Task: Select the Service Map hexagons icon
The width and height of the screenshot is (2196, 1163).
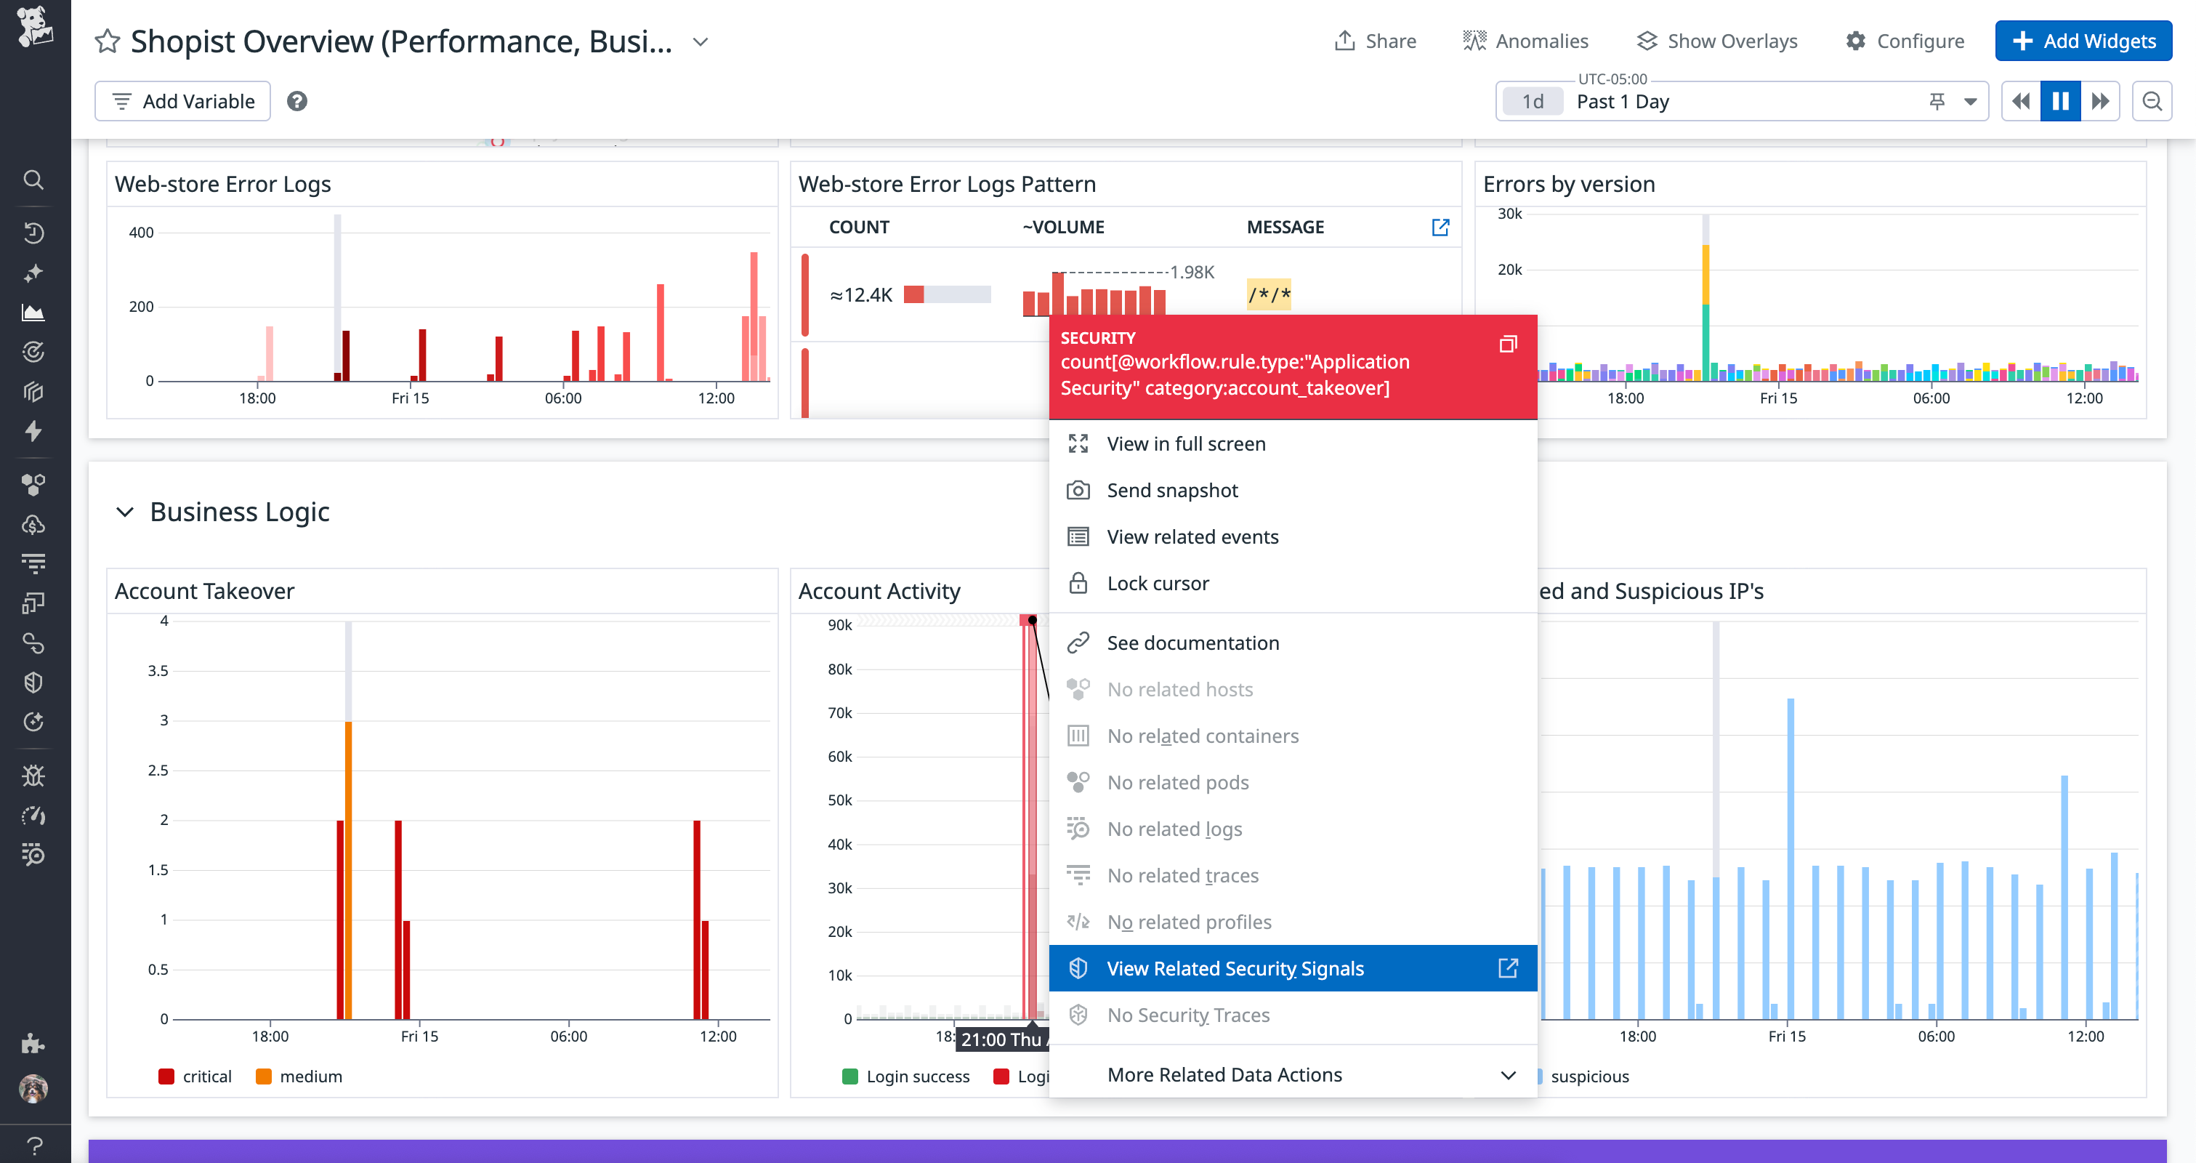Action: click(33, 483)
